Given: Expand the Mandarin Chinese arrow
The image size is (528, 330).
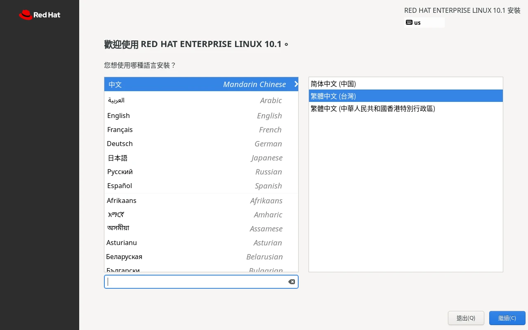Looking at the screenshot, I should point(296,84).
